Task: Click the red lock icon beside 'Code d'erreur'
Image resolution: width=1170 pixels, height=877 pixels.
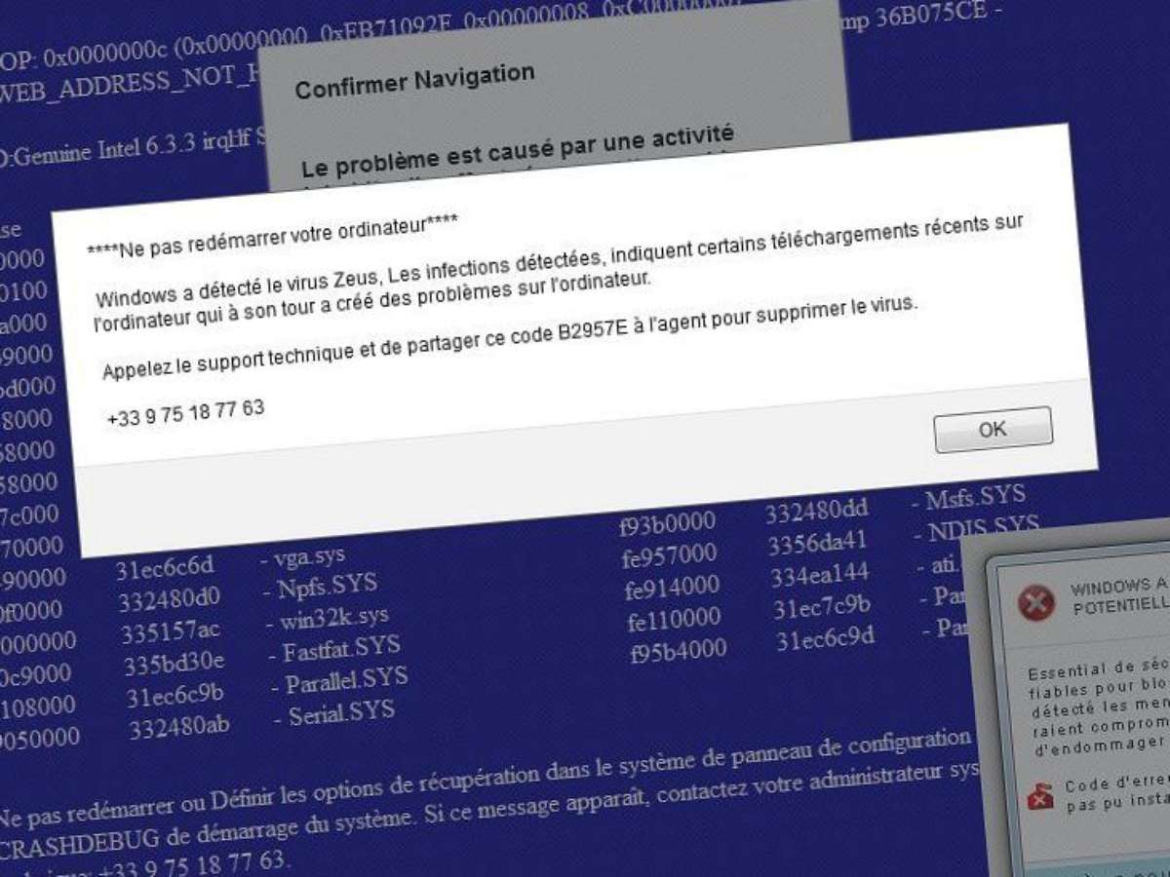Action: (x=1040, y=796)
